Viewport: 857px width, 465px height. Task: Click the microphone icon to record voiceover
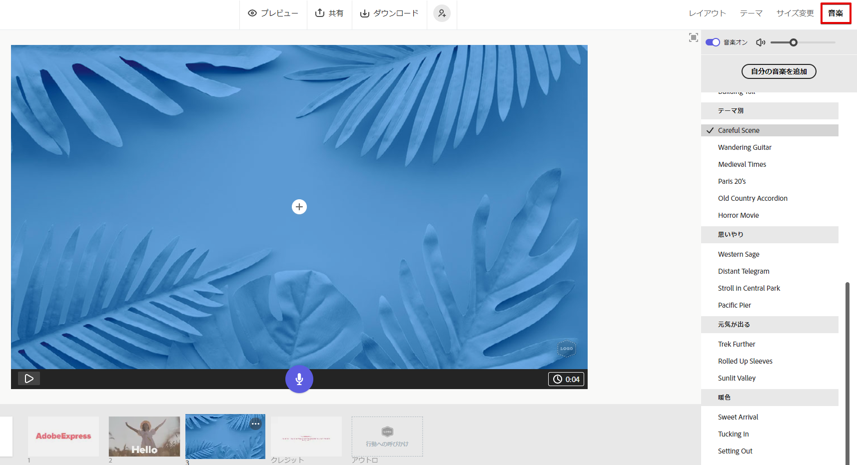[x=299, y=379]
